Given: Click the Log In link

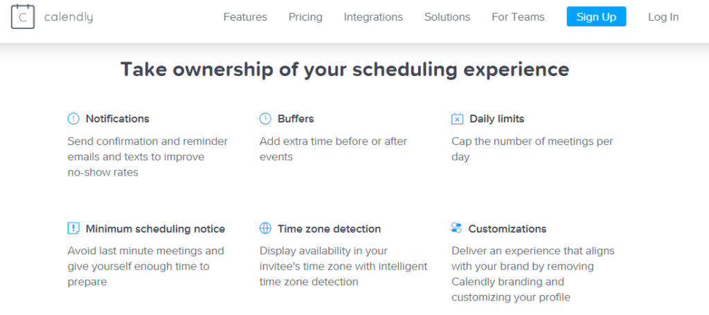Looking at the screenshot, I should (x=663, y=17).
